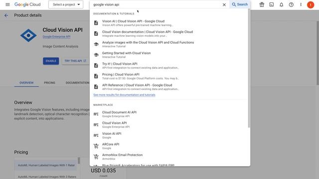Click the page's right-edge scrollbar
Image resolution: width=319 pixels, height=179 pixels.
(x=318, y=53)
